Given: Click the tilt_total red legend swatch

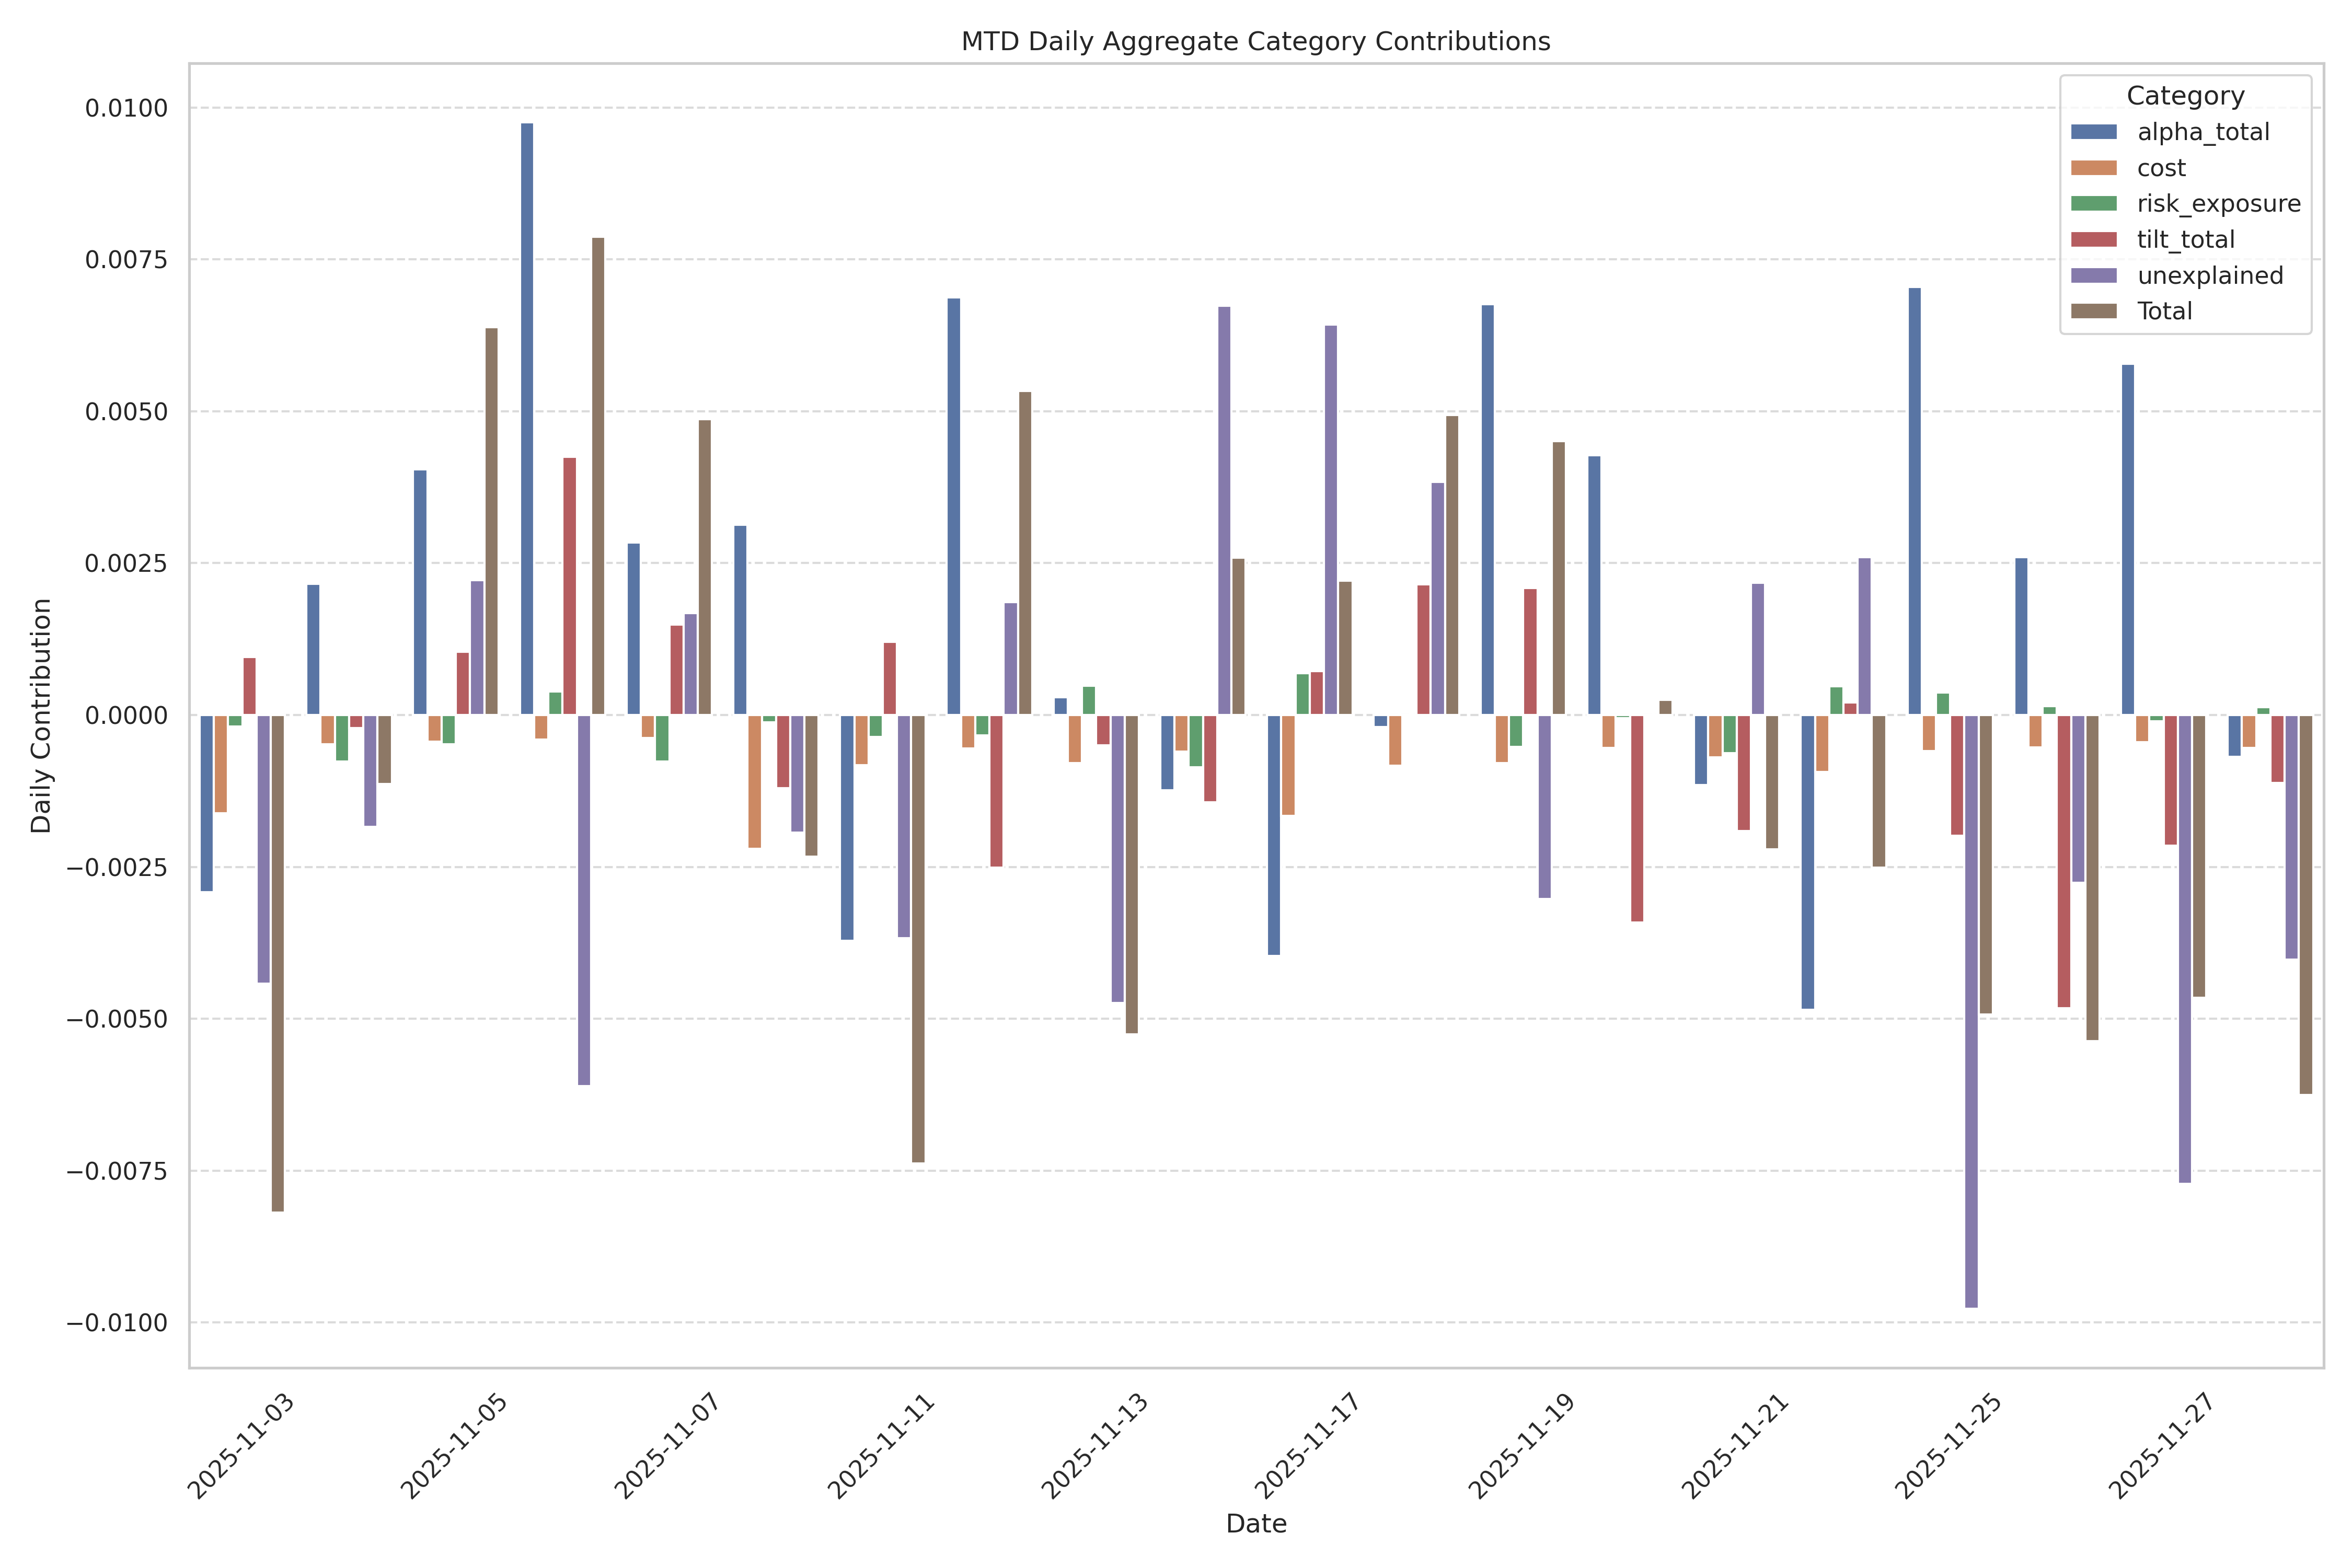Looking at the screenshot, I should 2093,240.
